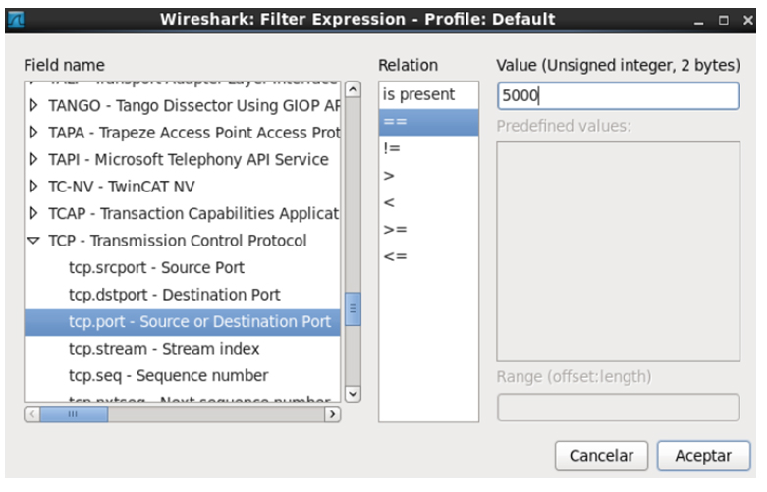This screenshot has width=767, height=492.
Task: Pick tcp.seq Sequence number field
Action: (167, 375)
